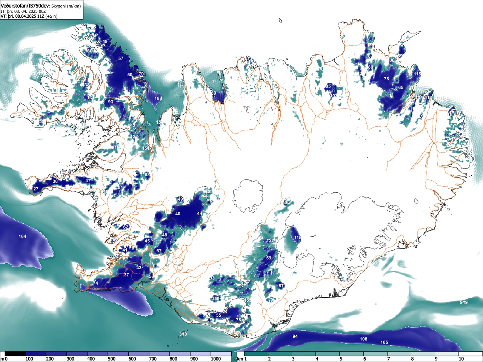Click the 87 visibility value
The width and height of the screenshot is (483, 362).
click(281, 286)
